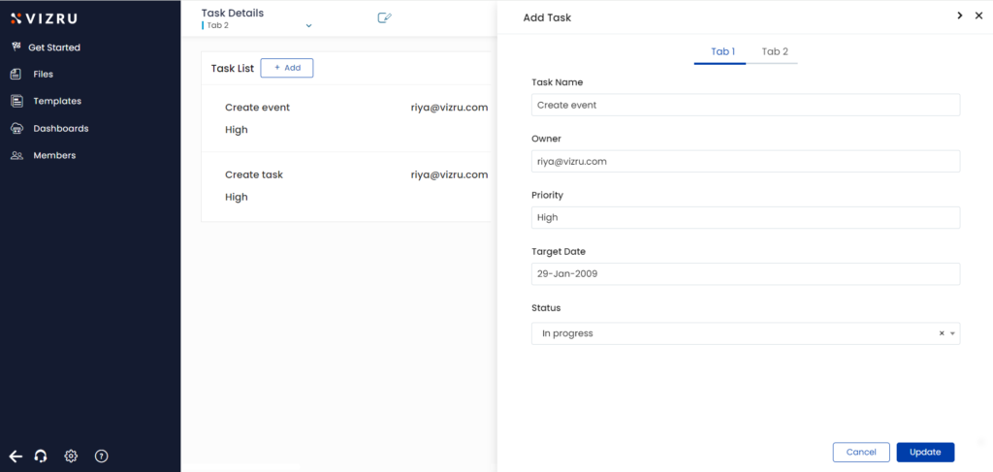993x472 pixels.
Task: Switch to Tab 2 in Add Task
Action: [775, 51]
